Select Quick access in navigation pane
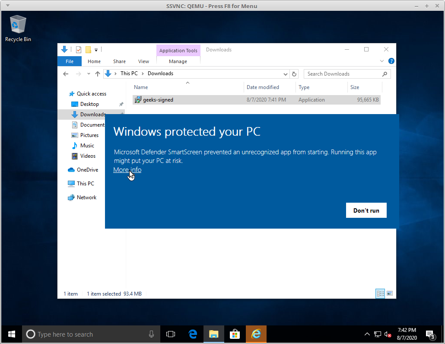Image resolution: width=445 pixels, height=344 pixels. pyautogui.click(x=92, y=94)
